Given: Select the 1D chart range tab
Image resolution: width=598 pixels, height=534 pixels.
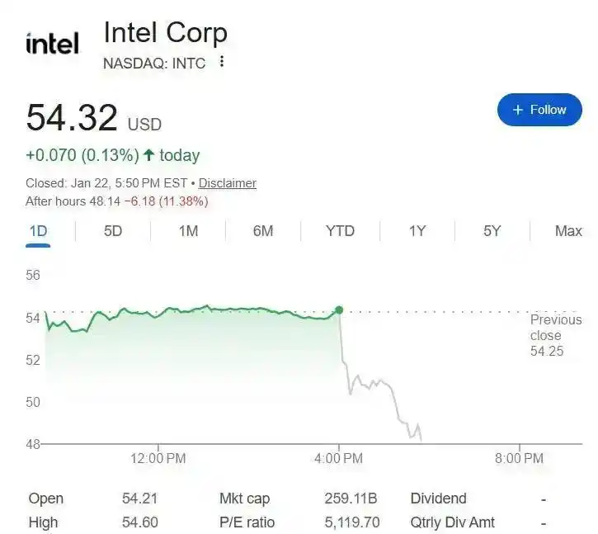Looking at the screenshot, I should click(x=38, y=231).
